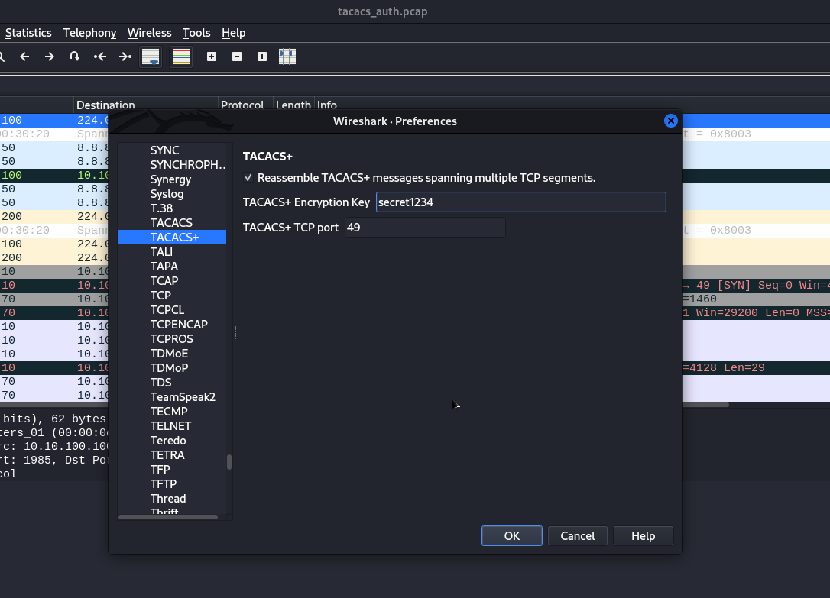Click the protocol list vertical scrollbar handle
The height and width of the screenshot is (598, 830).
point(229,462)
